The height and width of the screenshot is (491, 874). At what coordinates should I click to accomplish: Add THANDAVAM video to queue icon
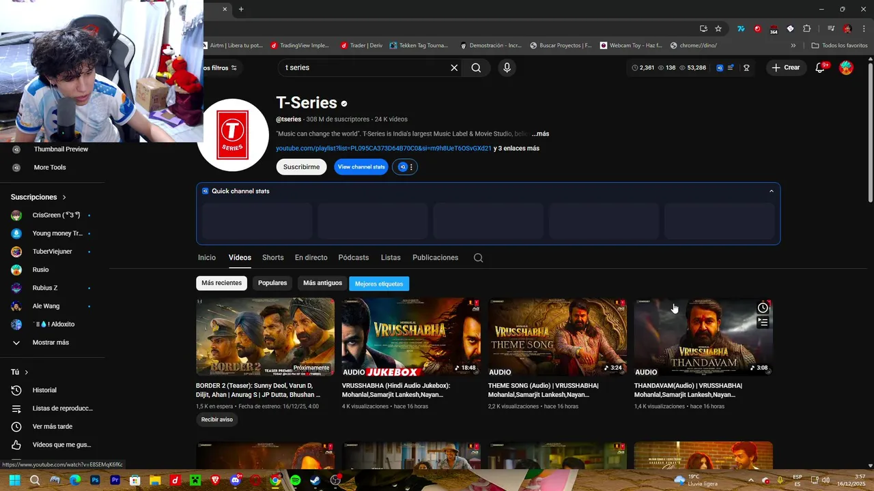coord(763,322)
